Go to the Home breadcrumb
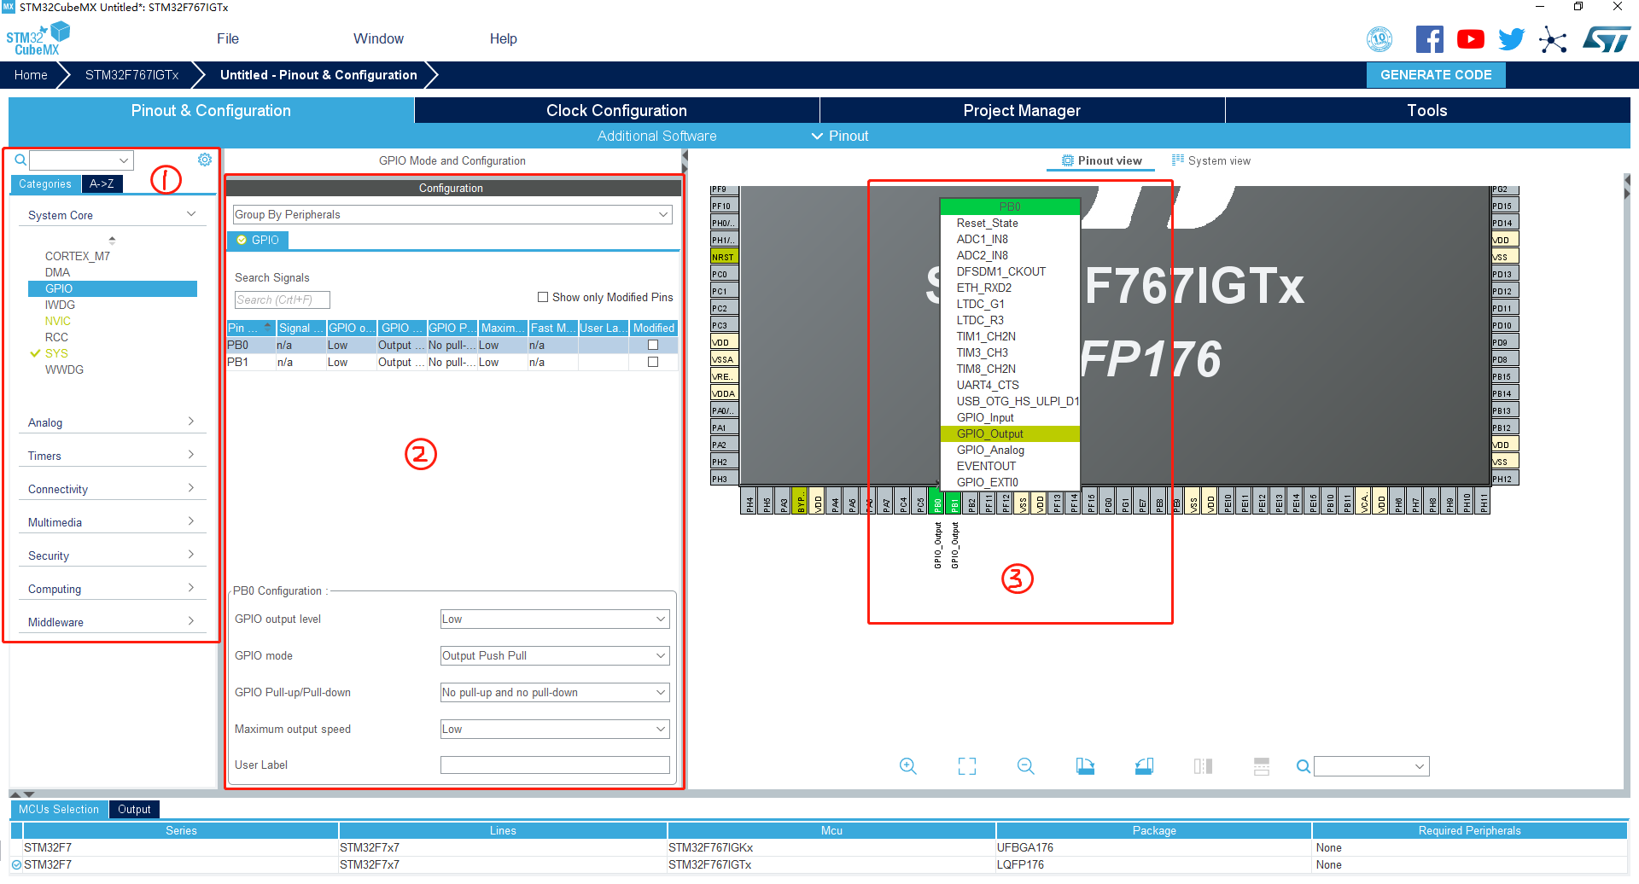 tap(31, 75)
